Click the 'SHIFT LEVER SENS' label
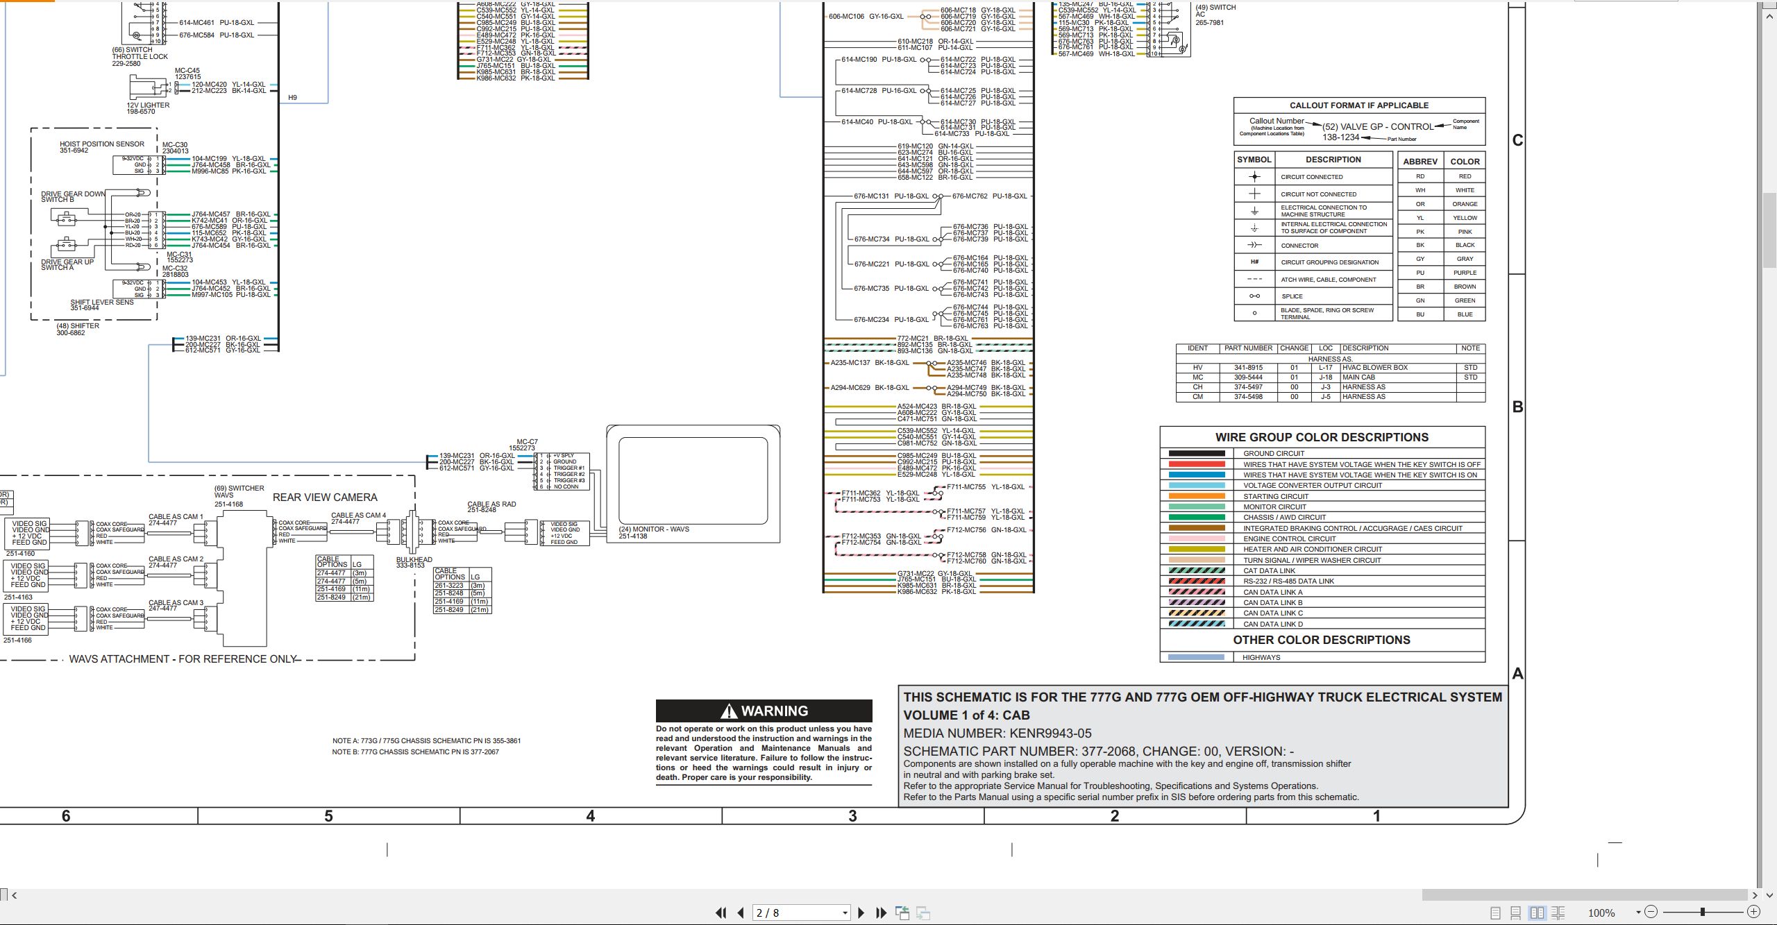1777x925 pixels. (x=102, y=303)
